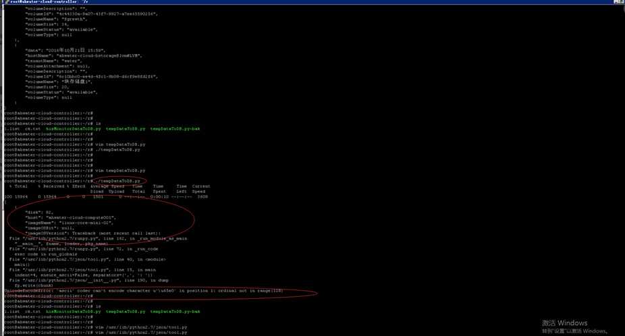Click the host "ahwater-cloud-compute001" line
Screen dimensions: 625x336
point(71,218)
